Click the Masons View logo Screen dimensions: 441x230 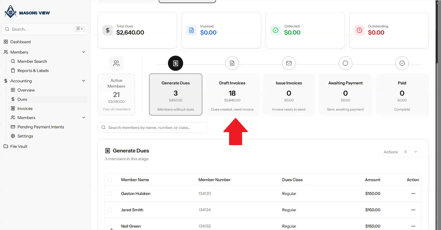(x=27, y=12)
